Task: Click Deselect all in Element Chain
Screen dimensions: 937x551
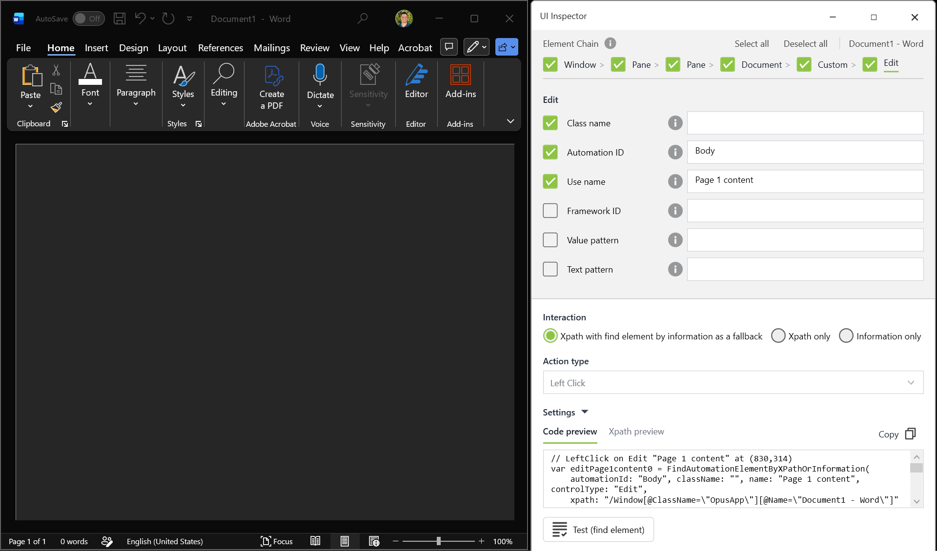Action: pyautogui.click(x=805, y=43)
